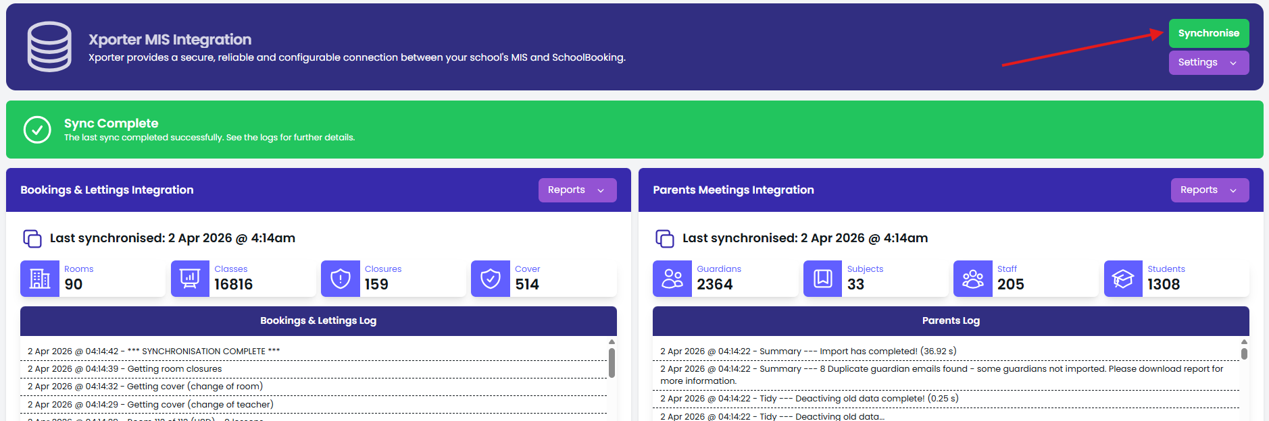Click copy icon beside Parents last synchronised
Image resolution: width=1269 pixels, height=421 pixels.
click(x=665, y=238)
